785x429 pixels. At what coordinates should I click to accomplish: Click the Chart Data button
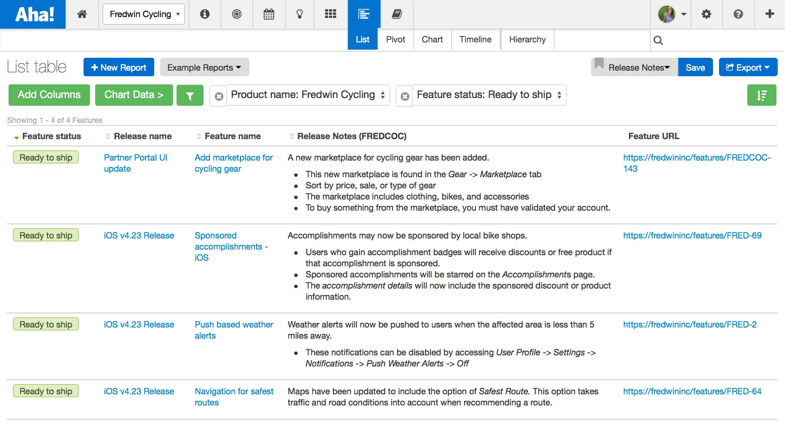click(134, 95)
